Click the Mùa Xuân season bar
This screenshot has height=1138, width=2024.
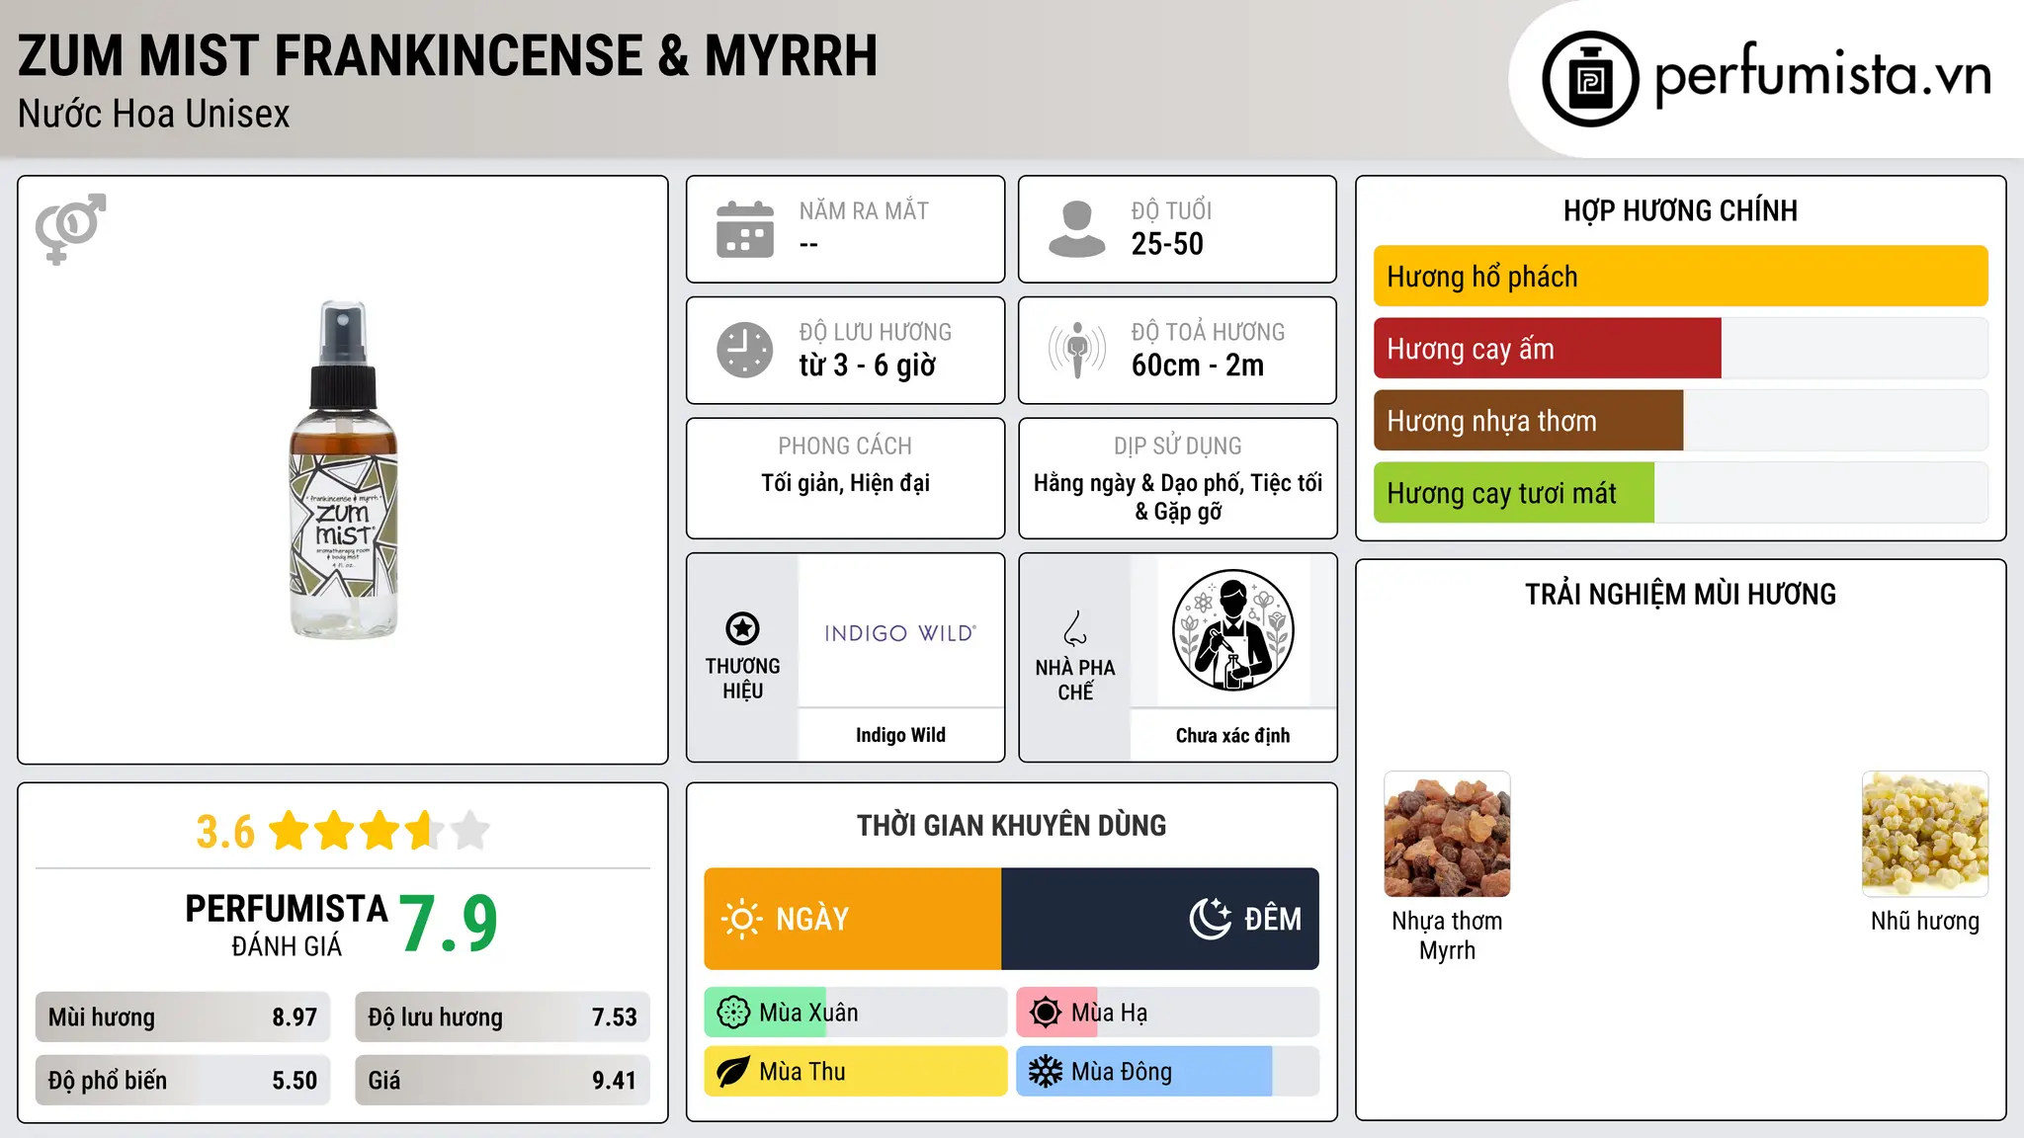click(855, 1013)
